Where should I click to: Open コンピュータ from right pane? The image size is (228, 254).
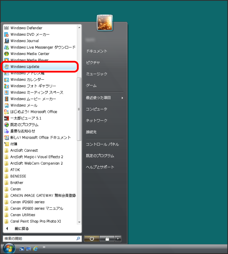point(97,109)
